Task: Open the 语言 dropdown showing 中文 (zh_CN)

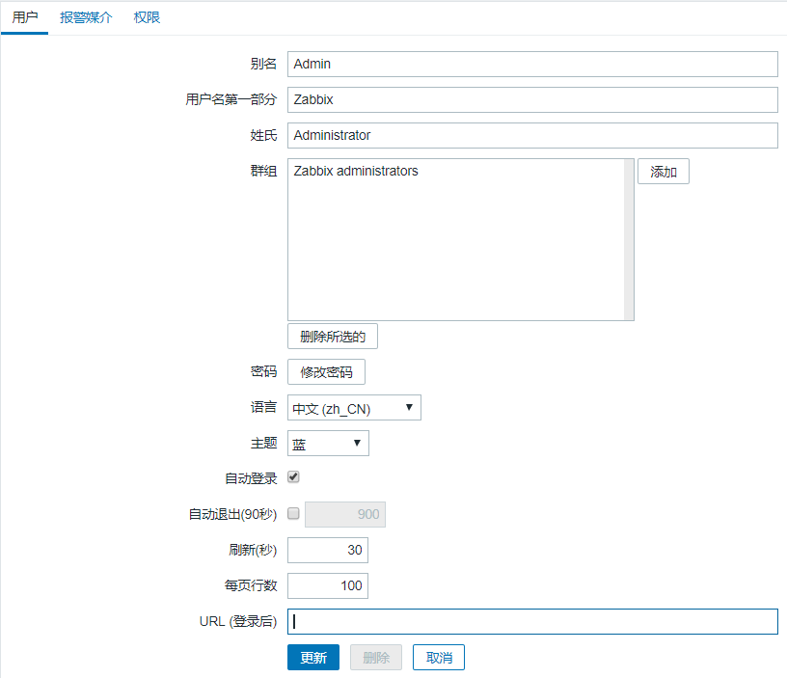Action: (354, 408)
